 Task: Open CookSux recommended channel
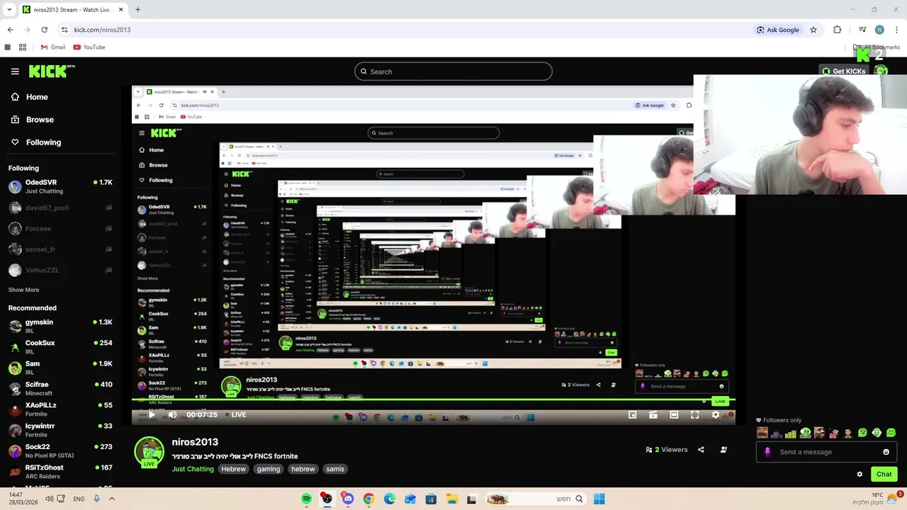coord(60,347)
